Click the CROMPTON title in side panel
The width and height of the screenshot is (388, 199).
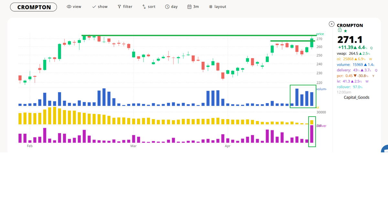point(350,25)
